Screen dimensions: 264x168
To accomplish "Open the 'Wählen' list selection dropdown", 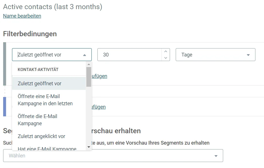I will pyautogui.click(x=113, y=155).
